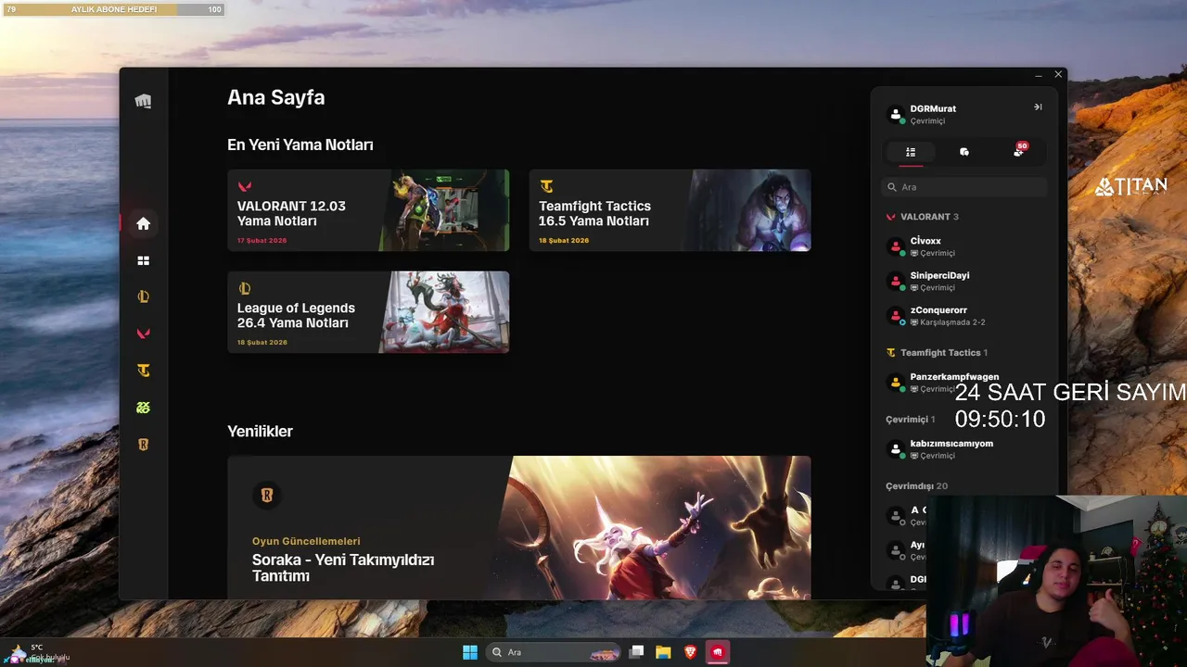
Task: Select friend Panzerkampfwagen
Action: pos(964,383)
